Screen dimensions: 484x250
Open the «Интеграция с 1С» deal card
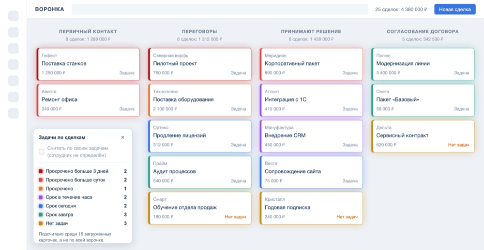click(311, 100)
